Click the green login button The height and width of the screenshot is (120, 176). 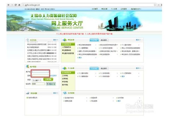[48, 79]
